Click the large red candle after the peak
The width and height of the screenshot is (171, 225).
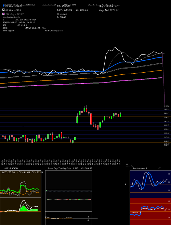pyautogui.click(x=91, y=119)
